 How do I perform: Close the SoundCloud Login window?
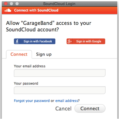[6, 4]
